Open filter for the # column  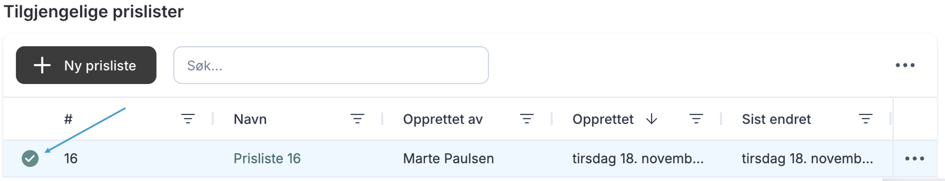point(188,119)
